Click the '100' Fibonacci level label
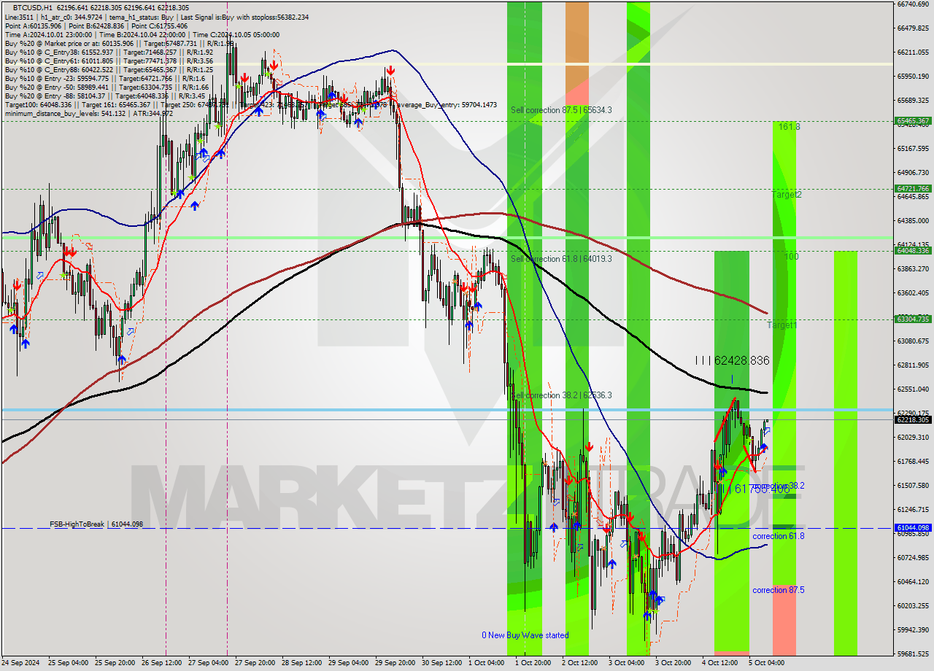The height and width of the screenshot is (671, 934). point(792,257)
